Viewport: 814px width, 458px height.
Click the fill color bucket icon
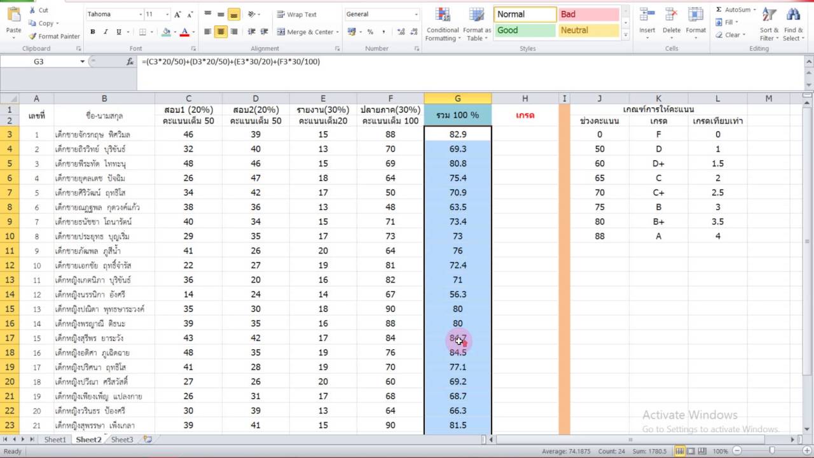(x=167, y=32)
